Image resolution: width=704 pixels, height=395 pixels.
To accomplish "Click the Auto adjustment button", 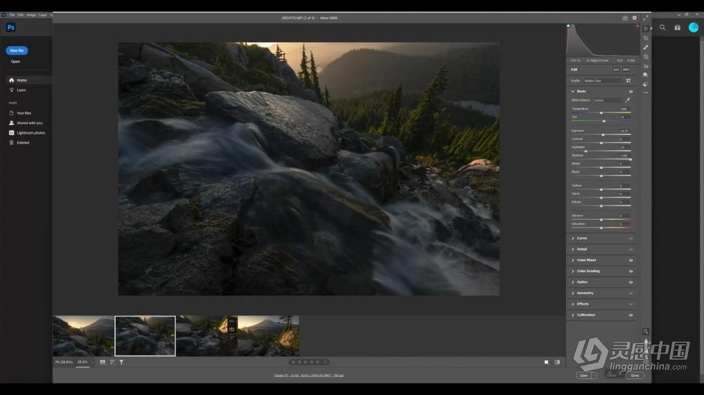I will tap(616, 70).
